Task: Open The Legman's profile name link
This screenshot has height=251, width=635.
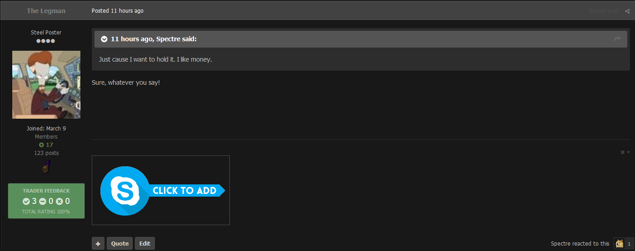Action: click(46, 11)
